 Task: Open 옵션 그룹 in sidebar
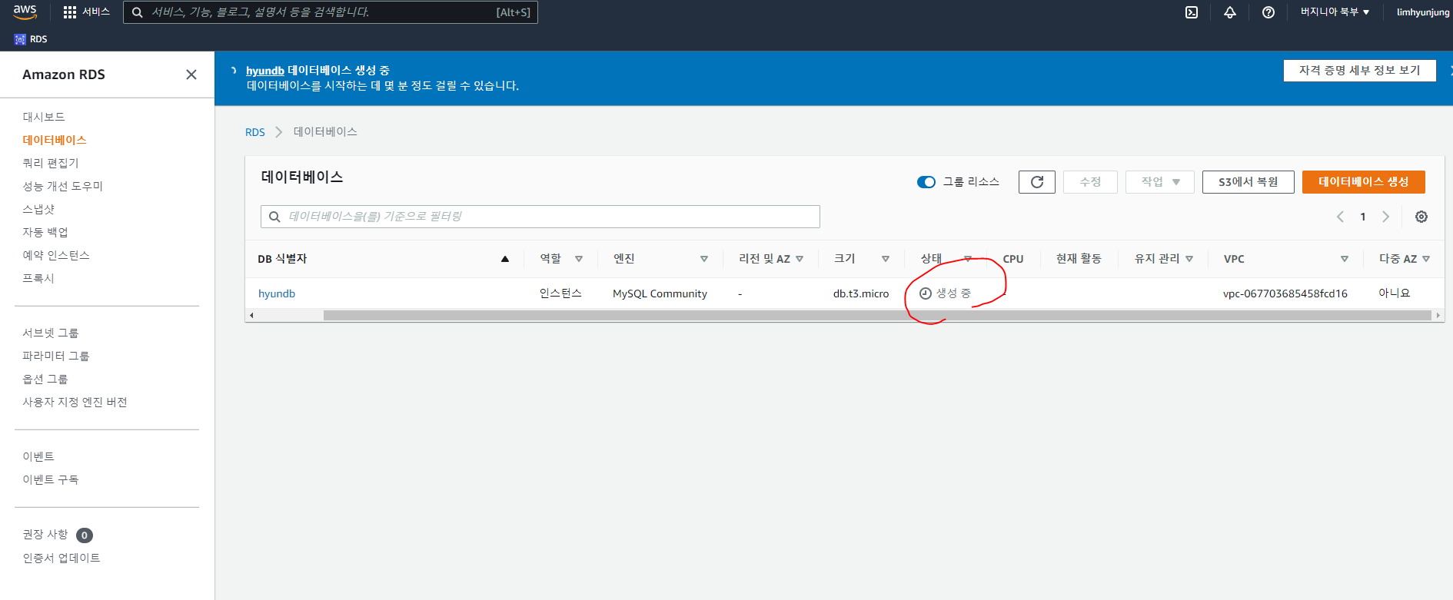(45, 379)
